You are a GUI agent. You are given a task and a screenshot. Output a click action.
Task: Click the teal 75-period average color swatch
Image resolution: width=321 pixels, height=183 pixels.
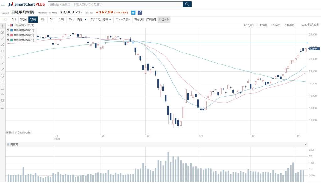coord(12,40)
